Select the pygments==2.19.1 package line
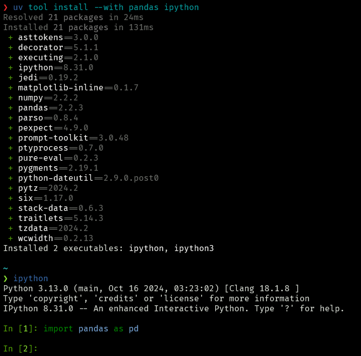The height and width of the screenshot is (356, 361). (53, 168)
